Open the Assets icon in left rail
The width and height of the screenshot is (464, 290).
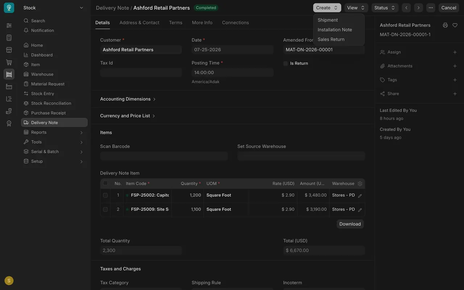(x=9, y=111)
